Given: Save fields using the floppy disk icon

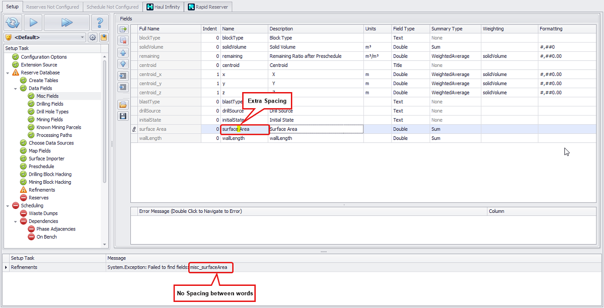Looking at the screenshot, I should tap(123, 116).
